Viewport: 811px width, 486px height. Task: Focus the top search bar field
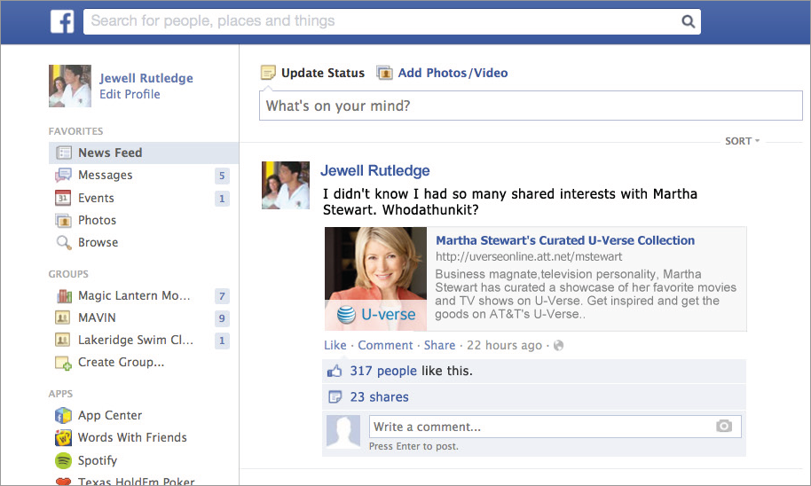(392, 21)
